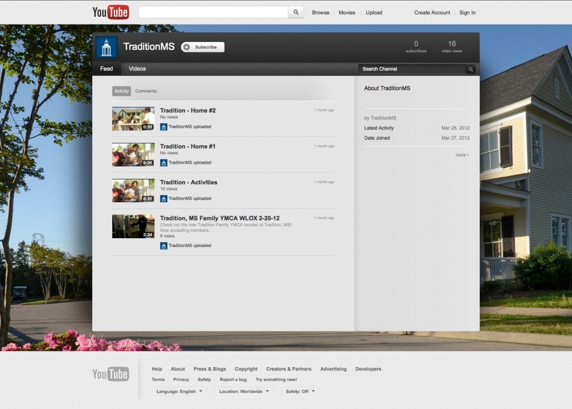Click the Search Channel magnifier icon
The width and height of the screenshot is (572, 409).
point(470,69)
